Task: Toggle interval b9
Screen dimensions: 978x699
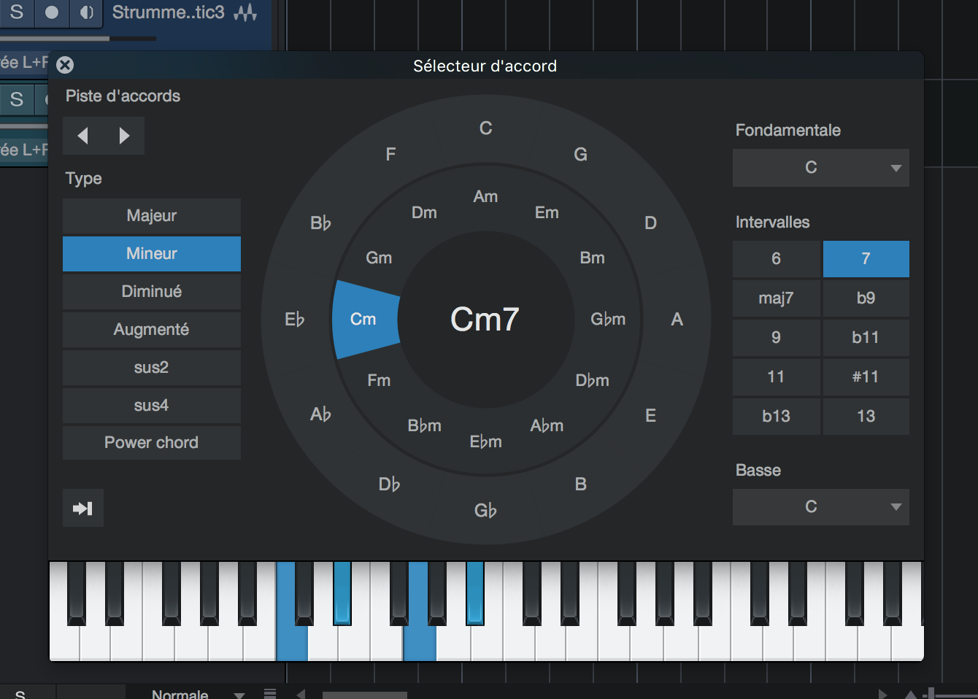Action: pyautogui.click(x=866, y=298)
